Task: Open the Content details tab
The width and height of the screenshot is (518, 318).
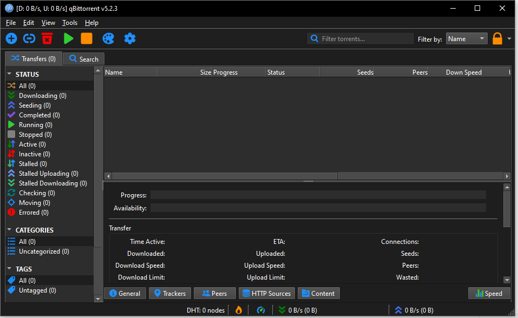Action: coord(318,293)
